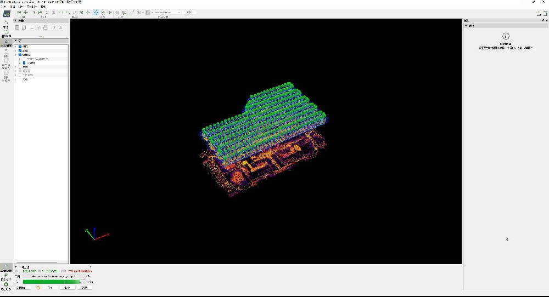Toggle step 2 Point Cloud and Mesh checkbox
The width and height of the screenshot is (549, 297).
click(39, 271)
